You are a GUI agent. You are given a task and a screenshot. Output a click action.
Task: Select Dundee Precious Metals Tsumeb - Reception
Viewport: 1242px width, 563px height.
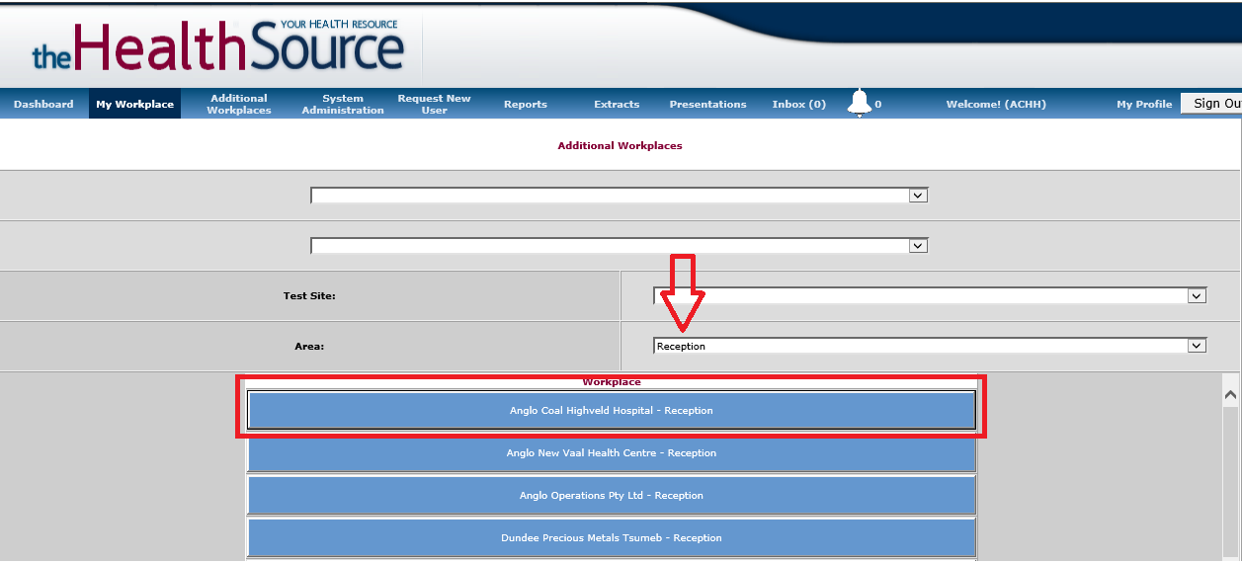click(x=612, y=537)
